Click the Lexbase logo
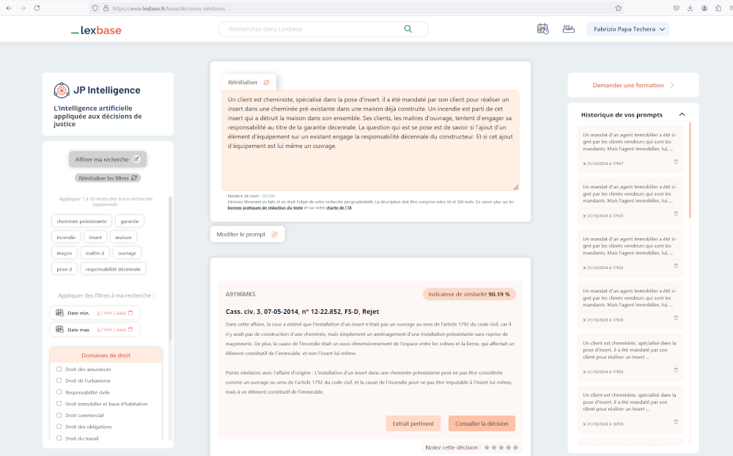The height and width of the screenshot is (456, 733). click(x=96, y=30)
